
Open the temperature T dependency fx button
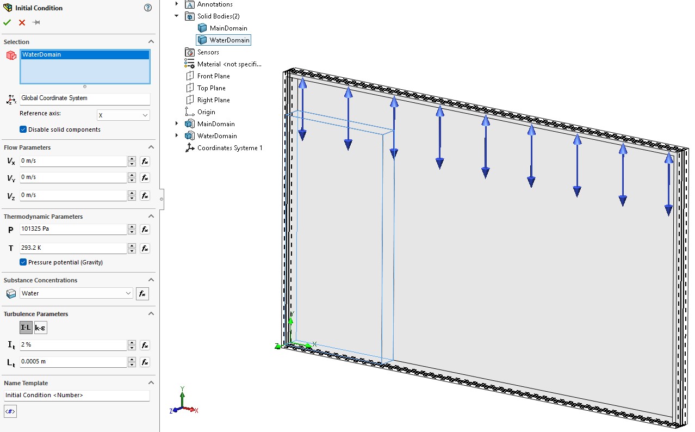pyautogui.click(x=145, y=248)
